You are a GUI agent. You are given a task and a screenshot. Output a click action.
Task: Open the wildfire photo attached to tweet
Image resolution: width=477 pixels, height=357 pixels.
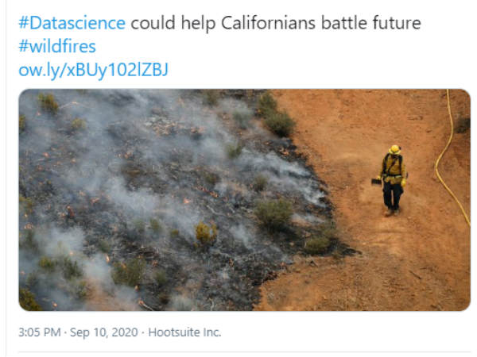pyautogui.click(x=245, y=200)
